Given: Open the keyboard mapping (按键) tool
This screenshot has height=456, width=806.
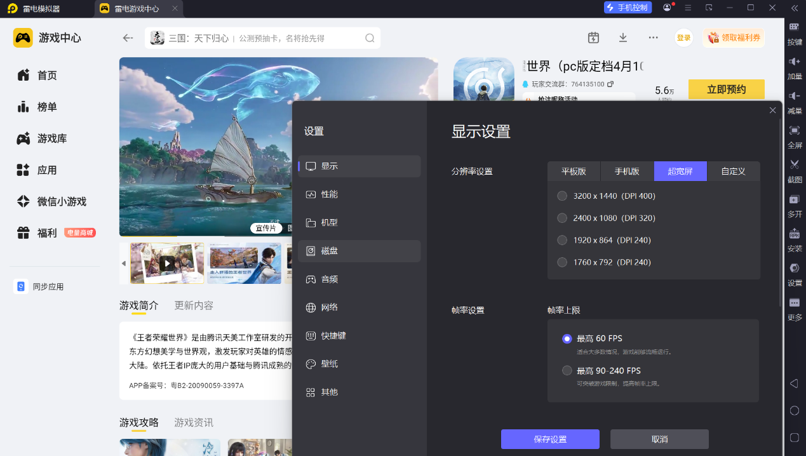Looking at the screenshot, I should [794, 27].
